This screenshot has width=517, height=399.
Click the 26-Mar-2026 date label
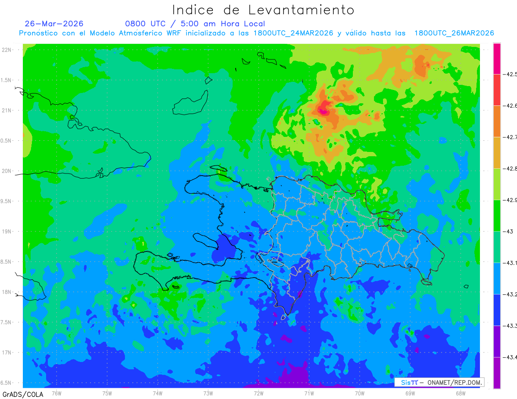click(54, 23)
